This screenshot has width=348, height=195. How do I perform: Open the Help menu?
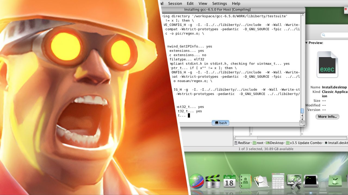click(236, 4)
